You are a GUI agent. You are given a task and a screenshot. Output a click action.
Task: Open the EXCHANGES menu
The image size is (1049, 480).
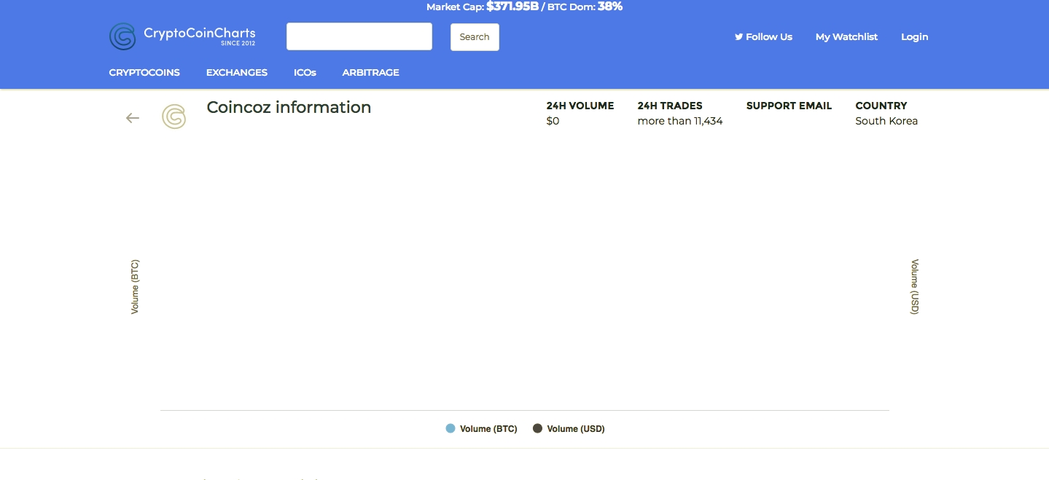click(x=237, y=72)
